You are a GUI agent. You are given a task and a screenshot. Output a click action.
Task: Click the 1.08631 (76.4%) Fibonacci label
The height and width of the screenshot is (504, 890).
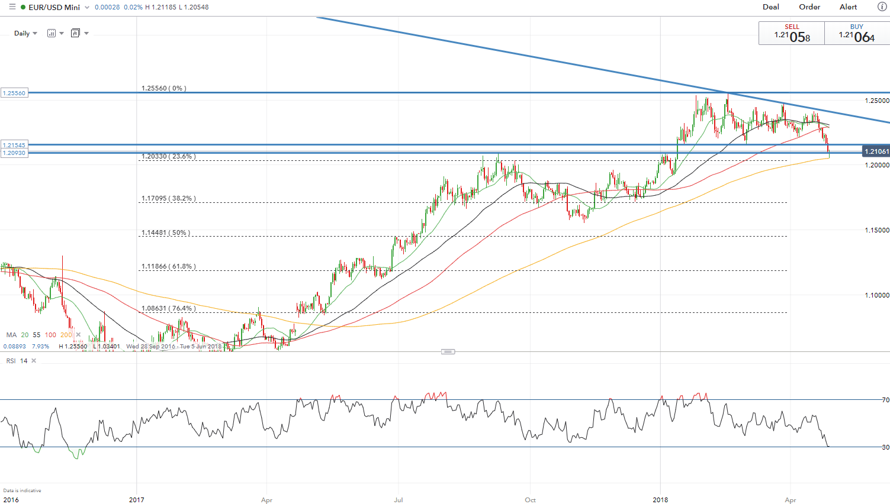coord(169,308)
